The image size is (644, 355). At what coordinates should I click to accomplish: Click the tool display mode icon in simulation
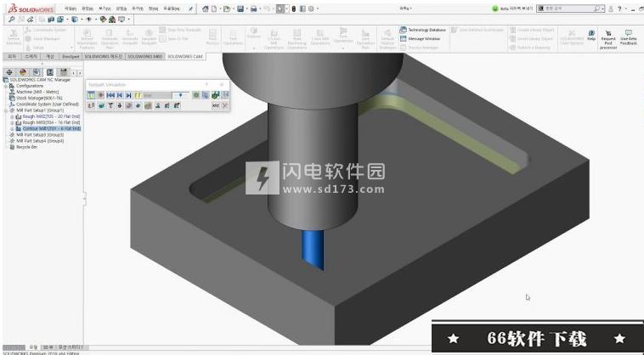[x=111, y=105]
